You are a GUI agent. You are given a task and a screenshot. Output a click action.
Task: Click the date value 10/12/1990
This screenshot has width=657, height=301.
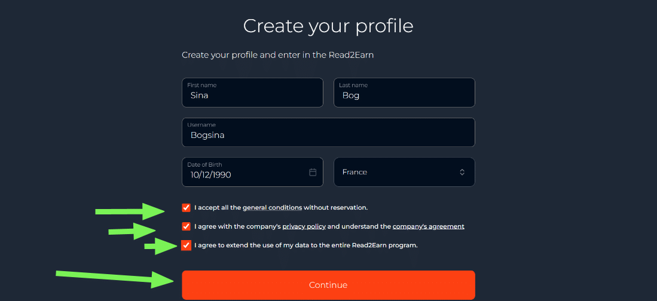coord(211,175)
